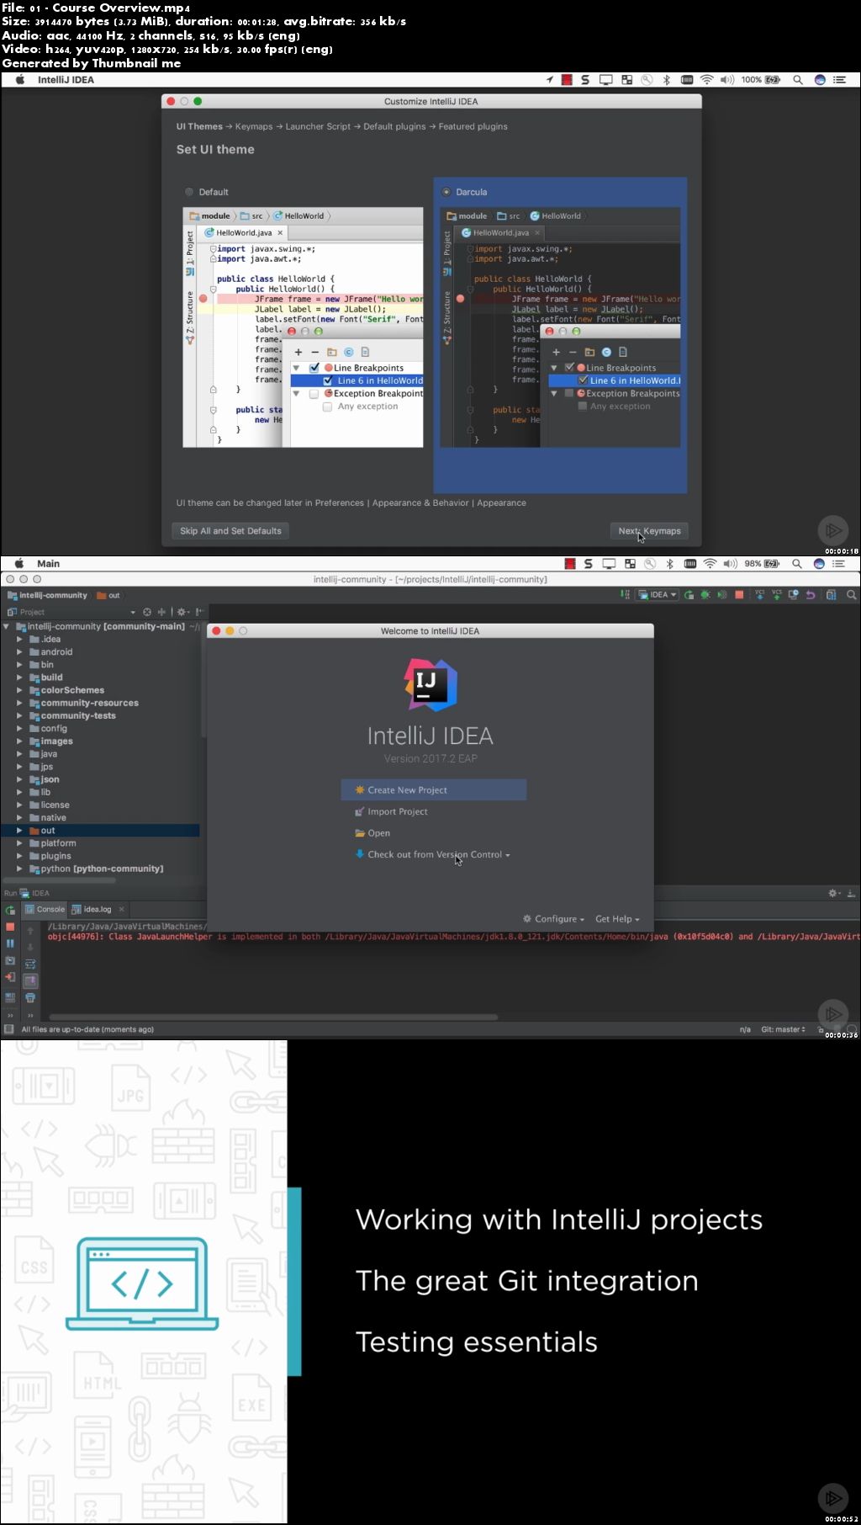Click the Debug bug icon
Screen dimensions: 861x1525
pos(705,595)
